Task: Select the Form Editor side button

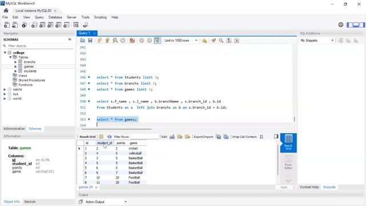Action: (x=288, y=163)
